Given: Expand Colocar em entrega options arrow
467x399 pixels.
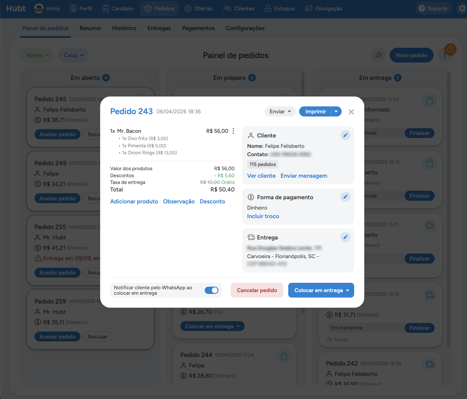Looking at the screenshot, I should tap(348, 290).
